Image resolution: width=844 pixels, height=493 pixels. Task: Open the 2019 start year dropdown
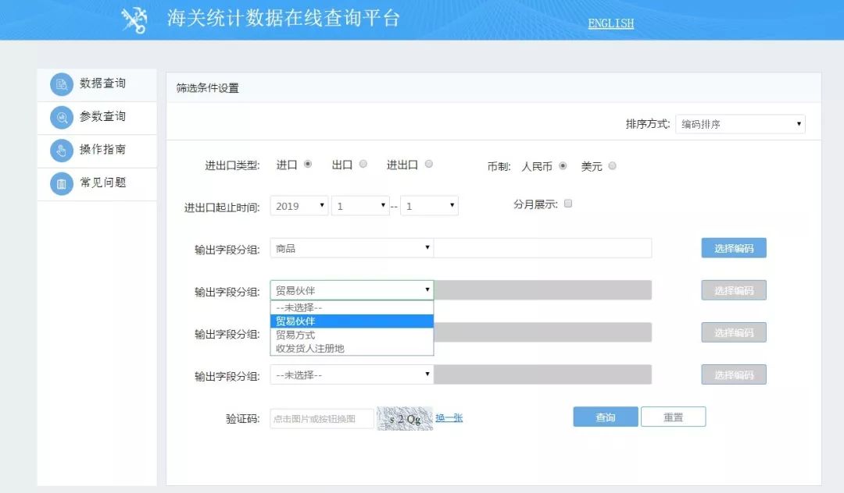pos(299,205)
